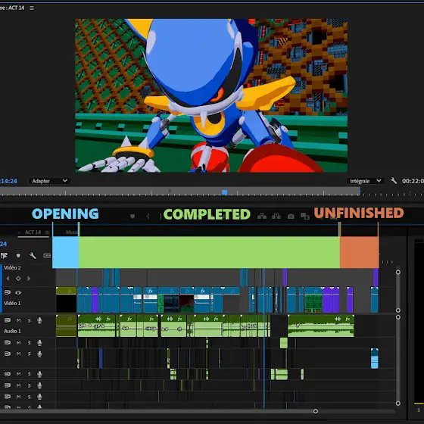The height and width of the screenshot is (424, 424).
Task: Add a marker from the monitor transport bar
Action: coord(132,216)
